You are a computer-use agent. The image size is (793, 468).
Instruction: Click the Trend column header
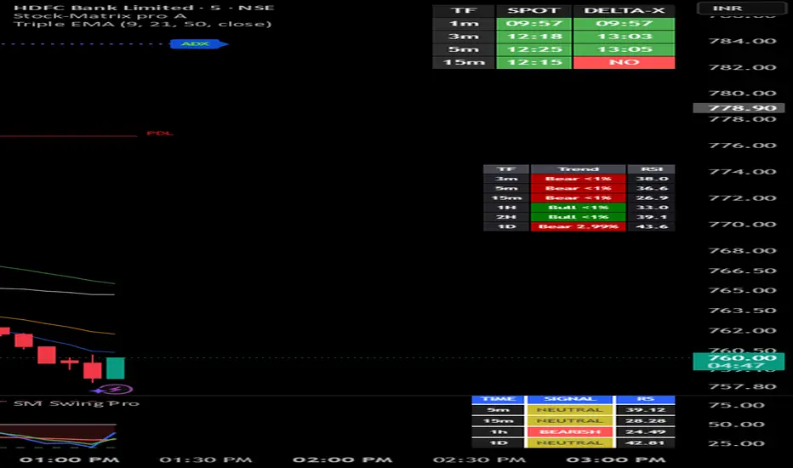pos(578,169)
